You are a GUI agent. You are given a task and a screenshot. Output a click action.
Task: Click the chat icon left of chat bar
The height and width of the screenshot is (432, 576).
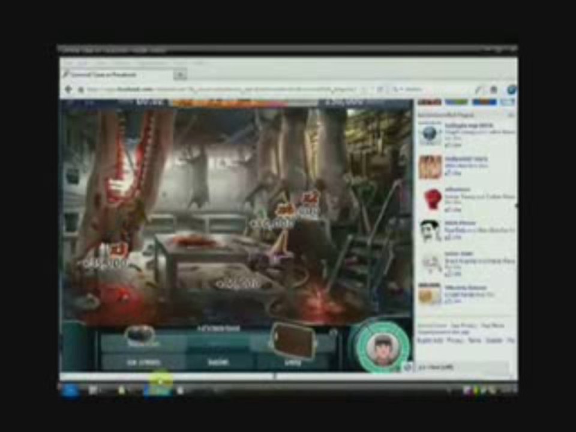[x=407, y=367]
